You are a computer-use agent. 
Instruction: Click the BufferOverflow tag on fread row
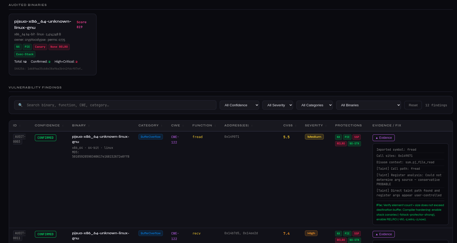click(151, 137)
